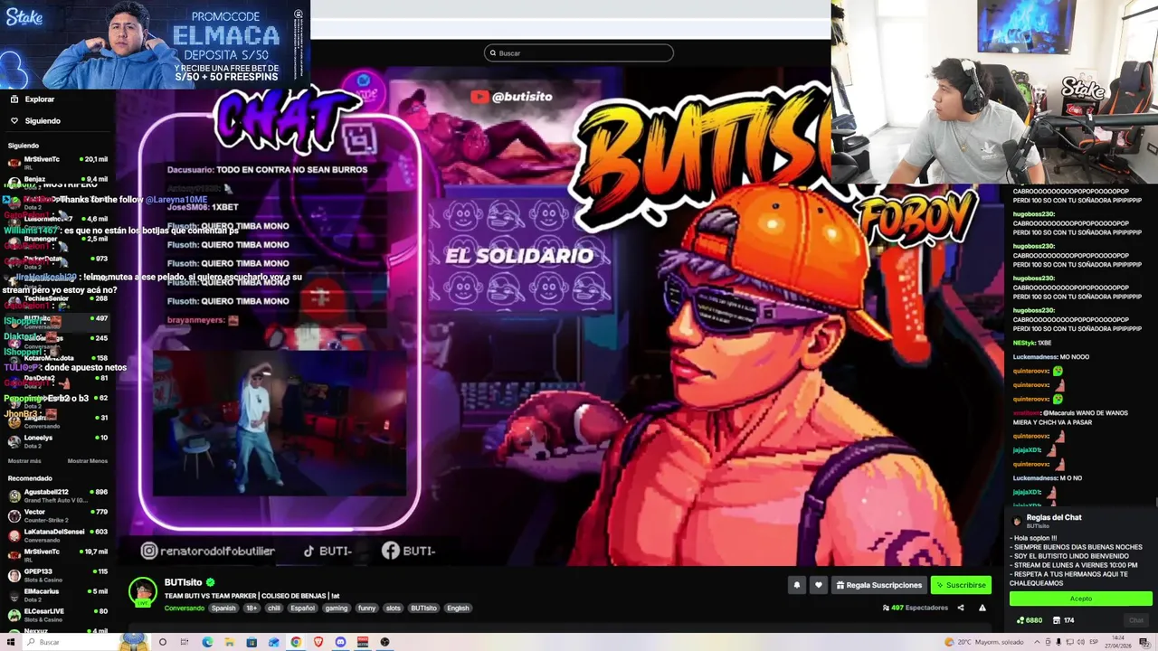Open Agustabell212 recommended channel

[58, 495]
